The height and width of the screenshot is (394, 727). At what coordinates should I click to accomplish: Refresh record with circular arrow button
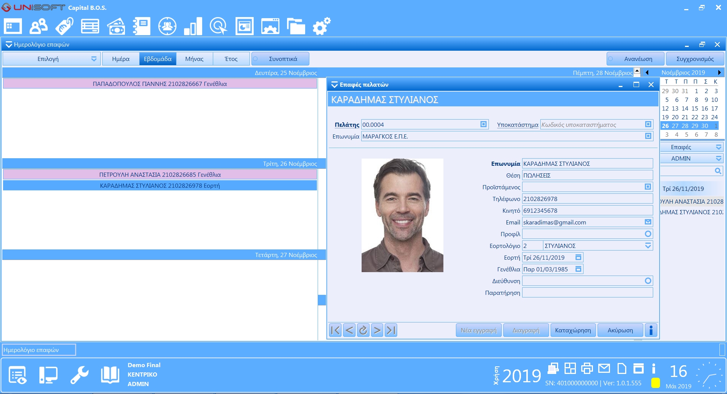(x=363, y=330)
